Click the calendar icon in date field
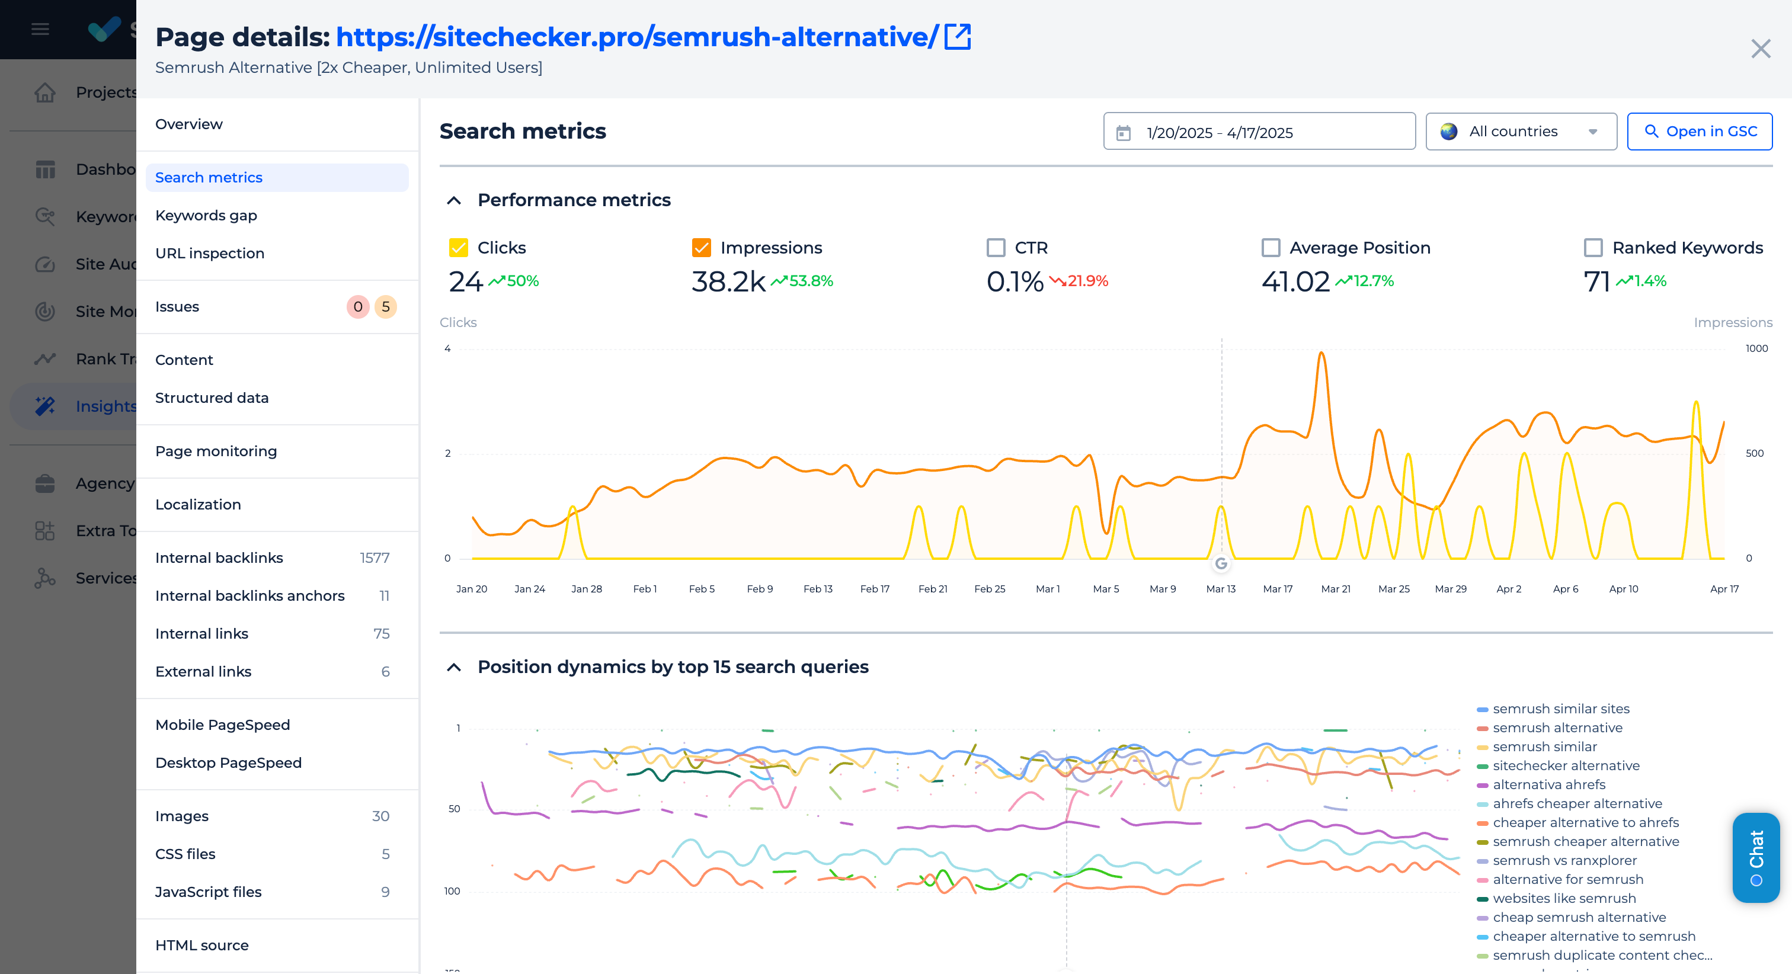This screenshot has width=1792, height=974. coord(1123,132)
